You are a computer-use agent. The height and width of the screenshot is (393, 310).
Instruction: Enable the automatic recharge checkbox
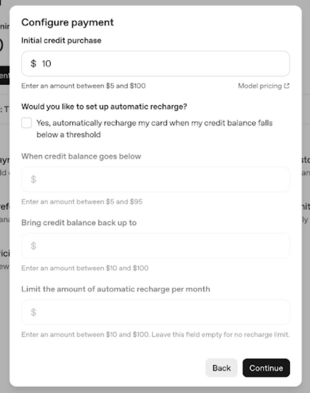tap(26, 123)
